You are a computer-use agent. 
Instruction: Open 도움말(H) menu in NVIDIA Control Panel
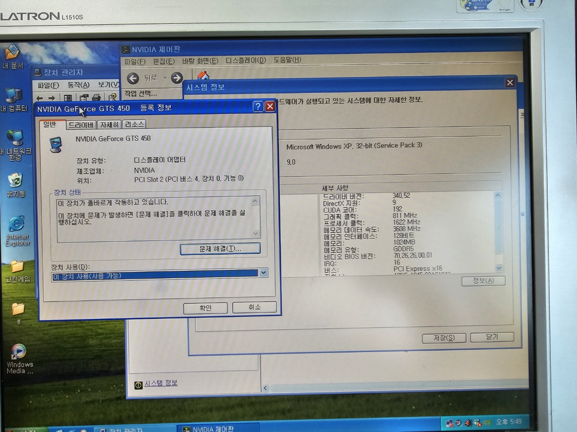pyautogui.click(x=287, y=60)
